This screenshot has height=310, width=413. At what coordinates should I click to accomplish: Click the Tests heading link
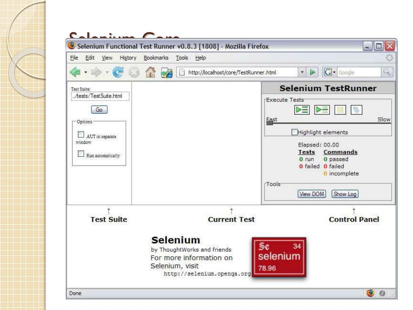coord(307,152)
